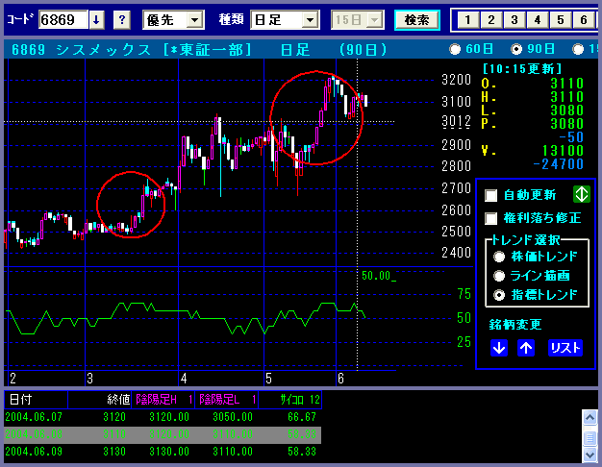The height and width of the screenshot is (467, 602).
Task: Click the green up-down arrow icon
Action: coord(581,194)
